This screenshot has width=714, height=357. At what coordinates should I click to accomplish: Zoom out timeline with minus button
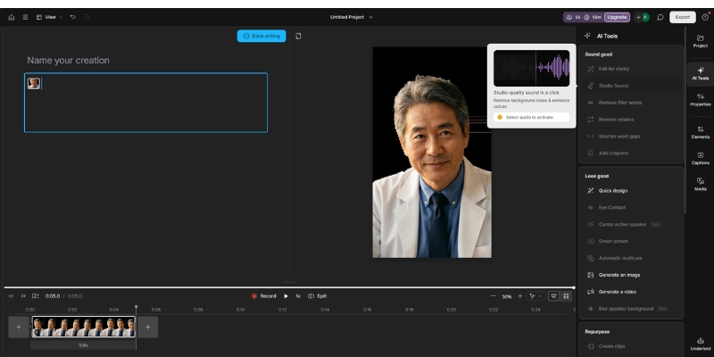[x=494, y=295]
